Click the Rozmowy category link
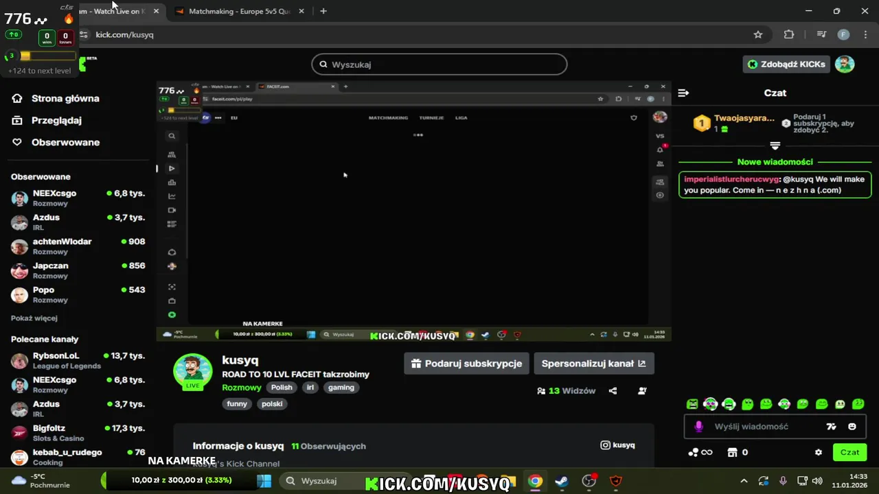879x494 pixels. (x=242, y=388)
